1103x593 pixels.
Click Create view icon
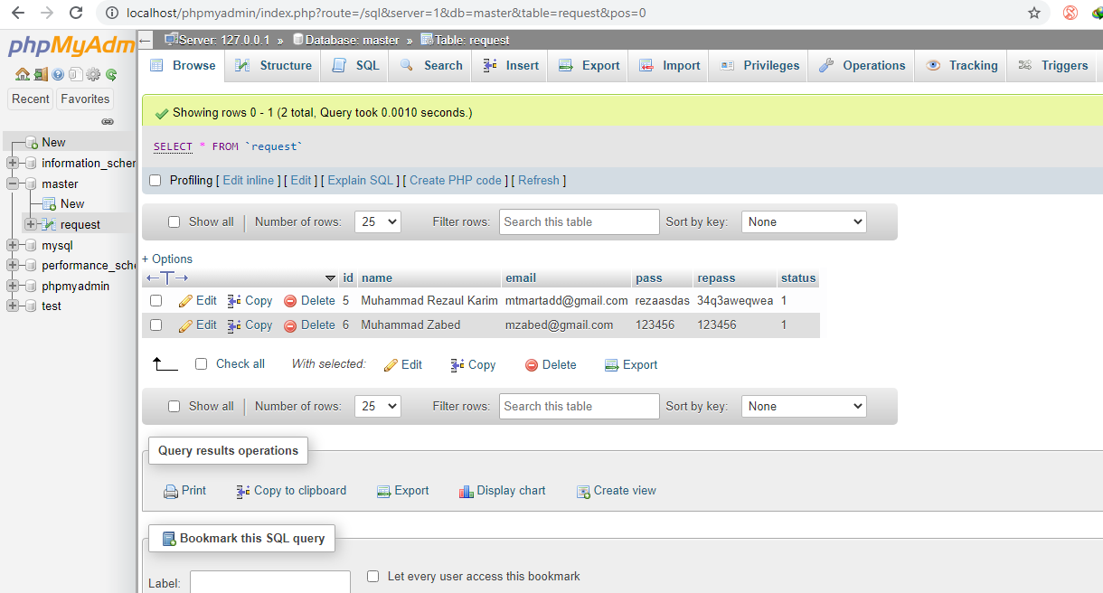tap(583, 491)
